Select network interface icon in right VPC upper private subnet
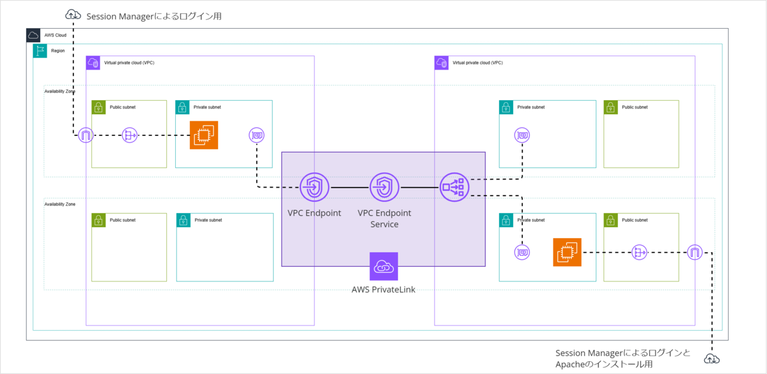 (522, 135)
